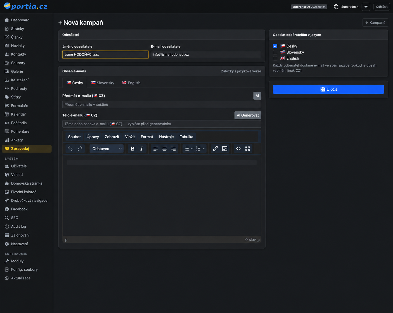Enable the Slovensky language checkbox
393x313 pixels.
[x=275, y=52]
